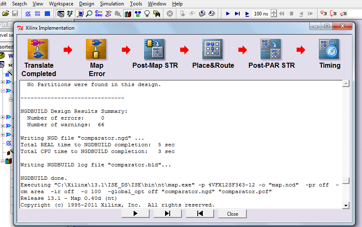
Task: Open the Help menu
Action: click(177, 4)
